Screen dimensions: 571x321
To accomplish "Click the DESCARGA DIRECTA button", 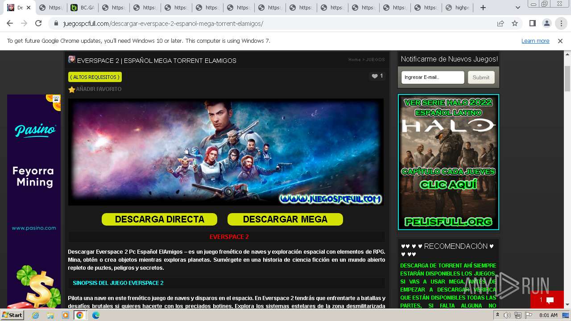I will coord(159,219).
